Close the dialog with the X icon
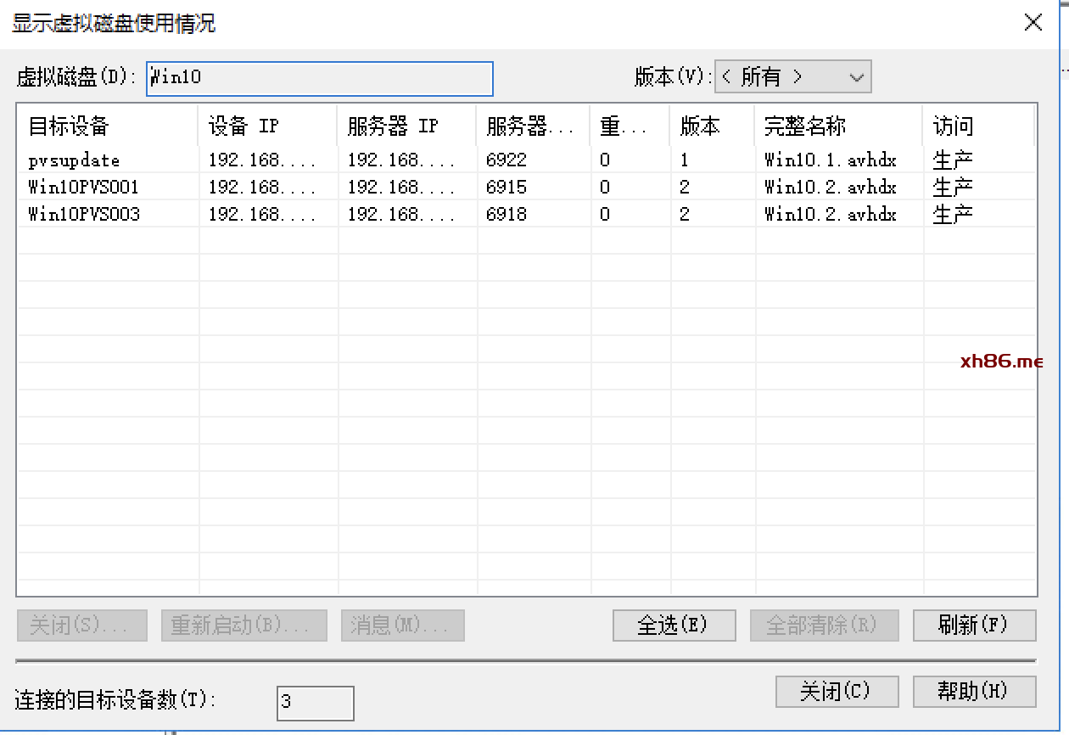Screen dimensions: 1069x735 [1033, 23]
